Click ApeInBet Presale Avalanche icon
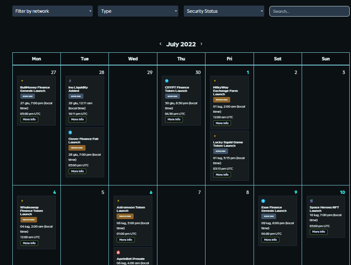 [x=118, y=253]
